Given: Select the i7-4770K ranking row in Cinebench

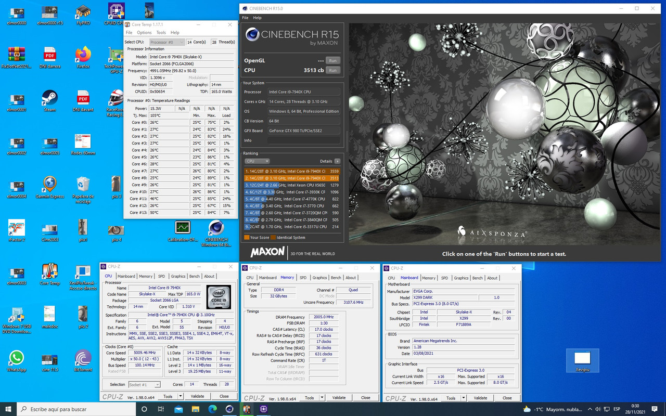Looking at the screenshot, I should click(x=292, y=199).
